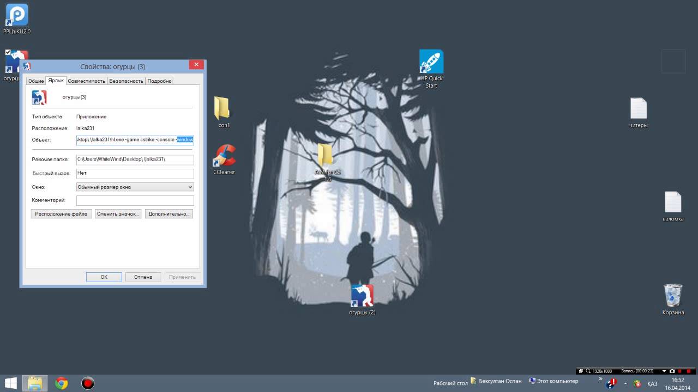Click the Быстрый вызов shortcut key field
698x392 pixels.
click(x=135, y=173)
